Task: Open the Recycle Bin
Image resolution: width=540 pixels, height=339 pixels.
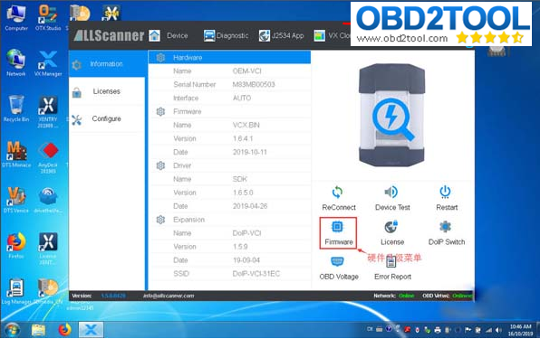Action: (16, 108)
